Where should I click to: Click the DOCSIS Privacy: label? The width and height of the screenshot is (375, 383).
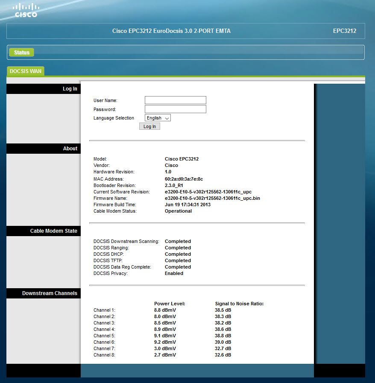click(111, 273)
